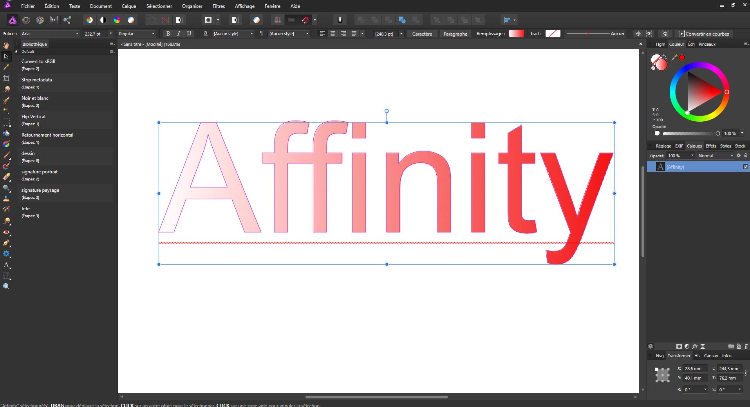Open the Develop Persona
Screen dimensions: 750x407
click(x=40, y=20)
